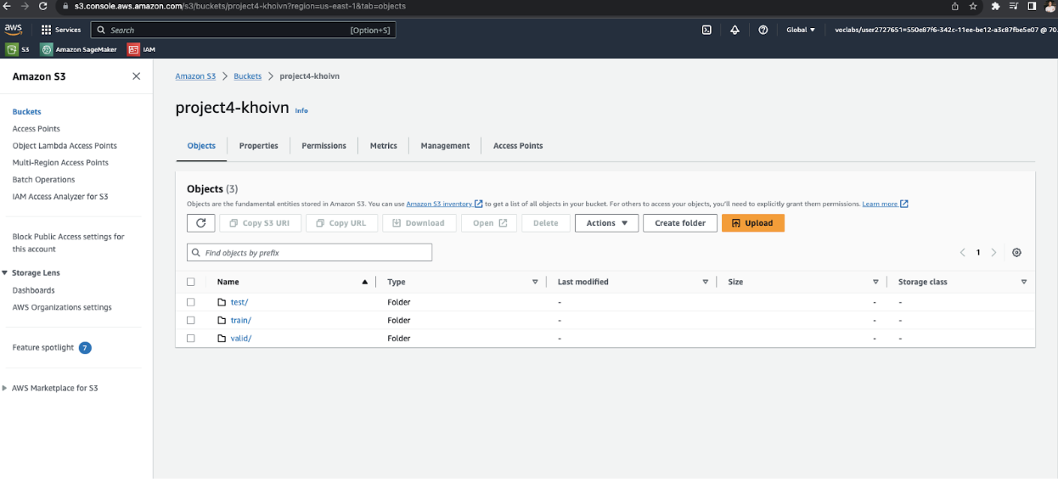Click the share page icon in address bar
1058x482 pixels.
tap(955, 6)
